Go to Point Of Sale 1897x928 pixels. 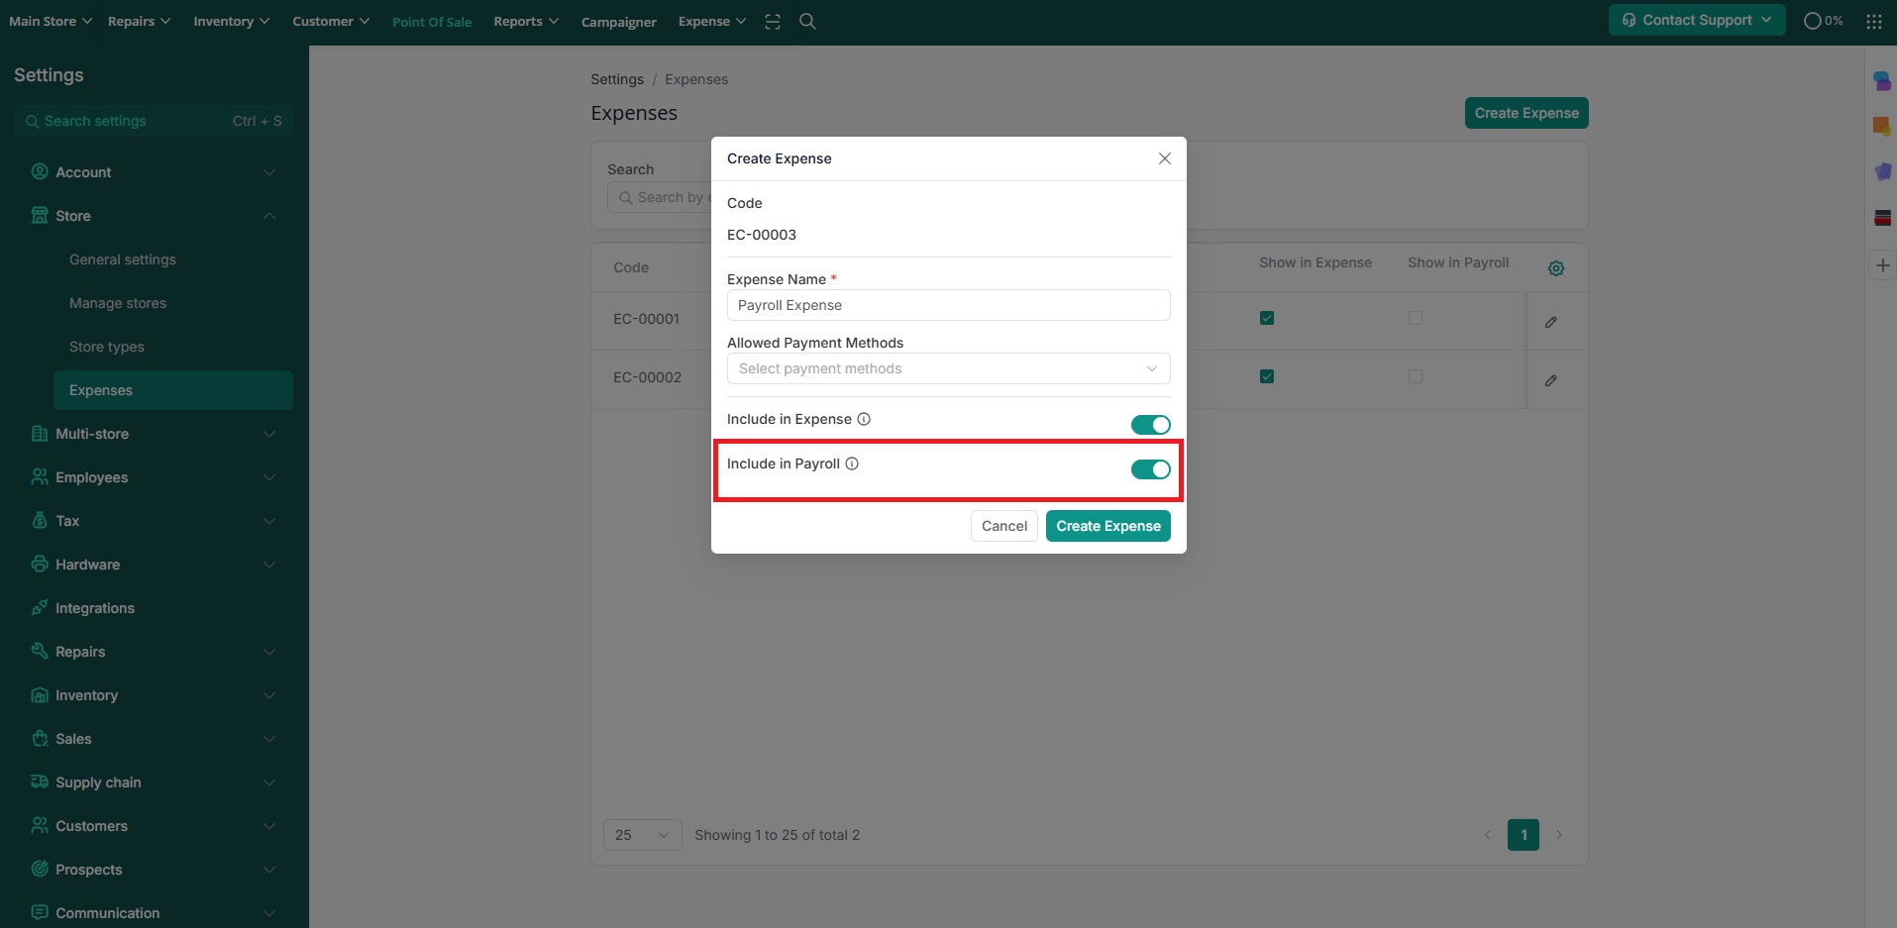(x=432, y=22)
